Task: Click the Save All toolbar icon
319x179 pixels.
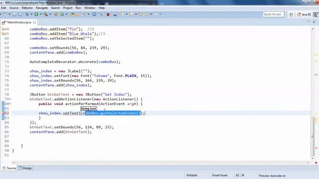Action: (x=20, y=14)
